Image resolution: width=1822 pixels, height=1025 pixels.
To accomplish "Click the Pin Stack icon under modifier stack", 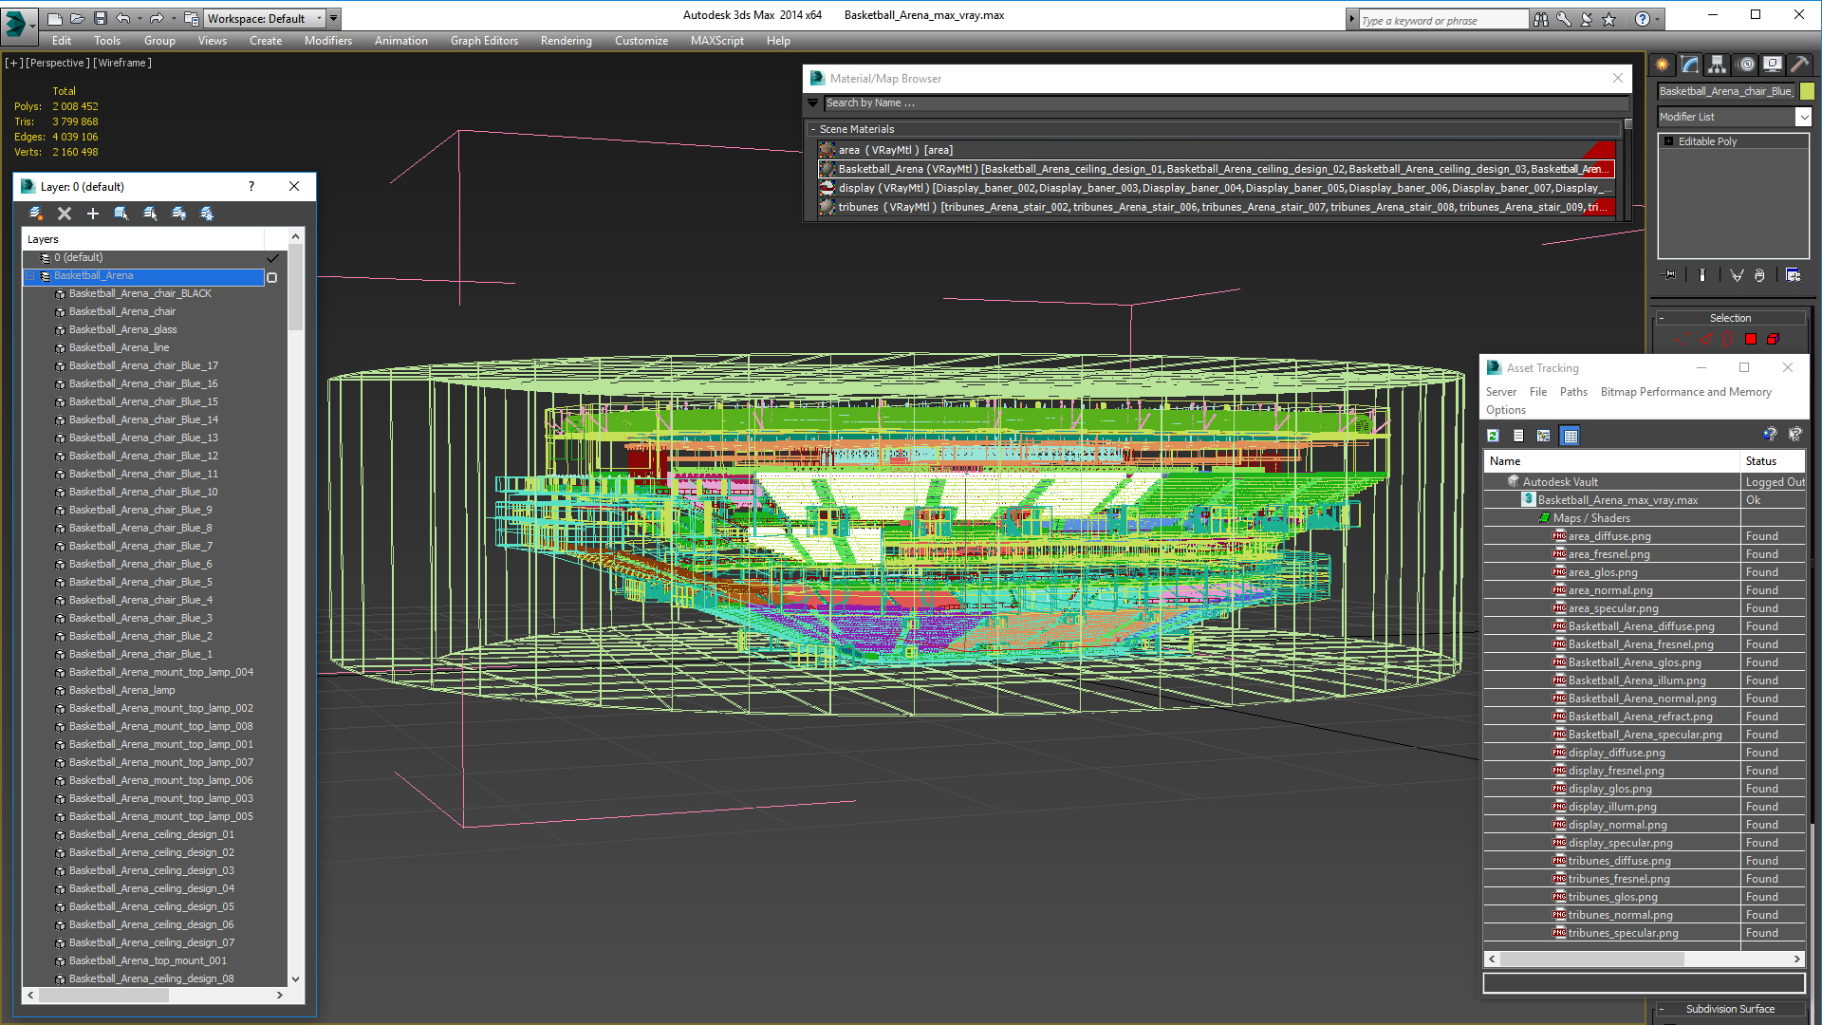I will coord(1670,275).
